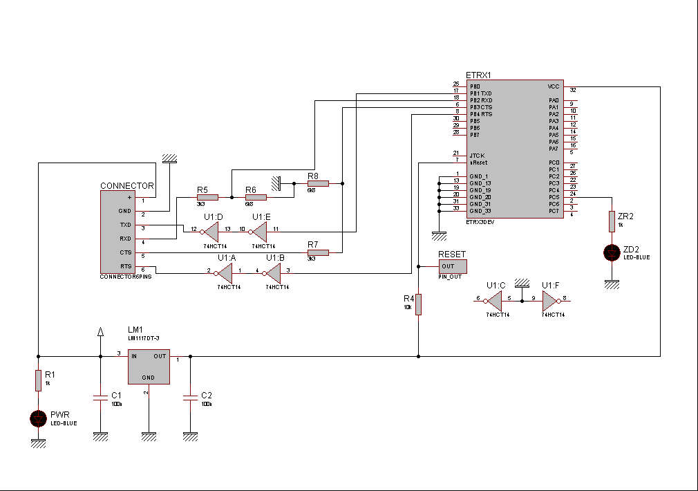Click the power terminal arrow above C1
Image resolution: width=698 pixels, height=491 pixels.
point(101,332)
